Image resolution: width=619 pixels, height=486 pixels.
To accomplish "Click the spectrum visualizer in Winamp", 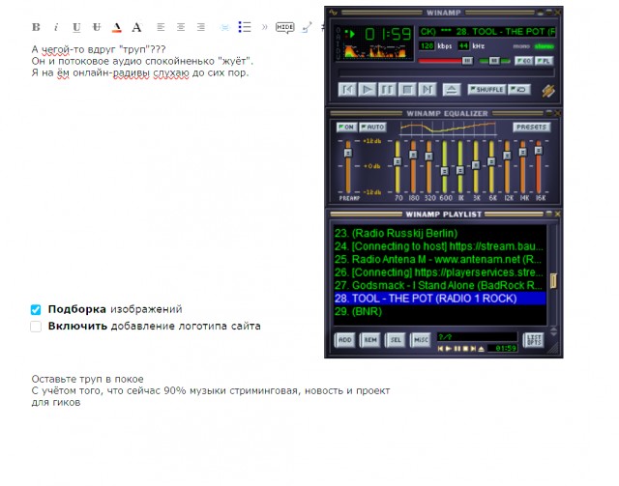I will coord(375,51).
